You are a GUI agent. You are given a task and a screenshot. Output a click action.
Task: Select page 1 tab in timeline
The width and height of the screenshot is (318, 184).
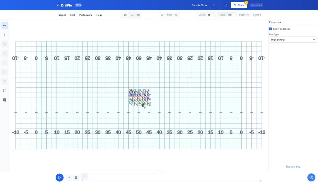[85, 176]
